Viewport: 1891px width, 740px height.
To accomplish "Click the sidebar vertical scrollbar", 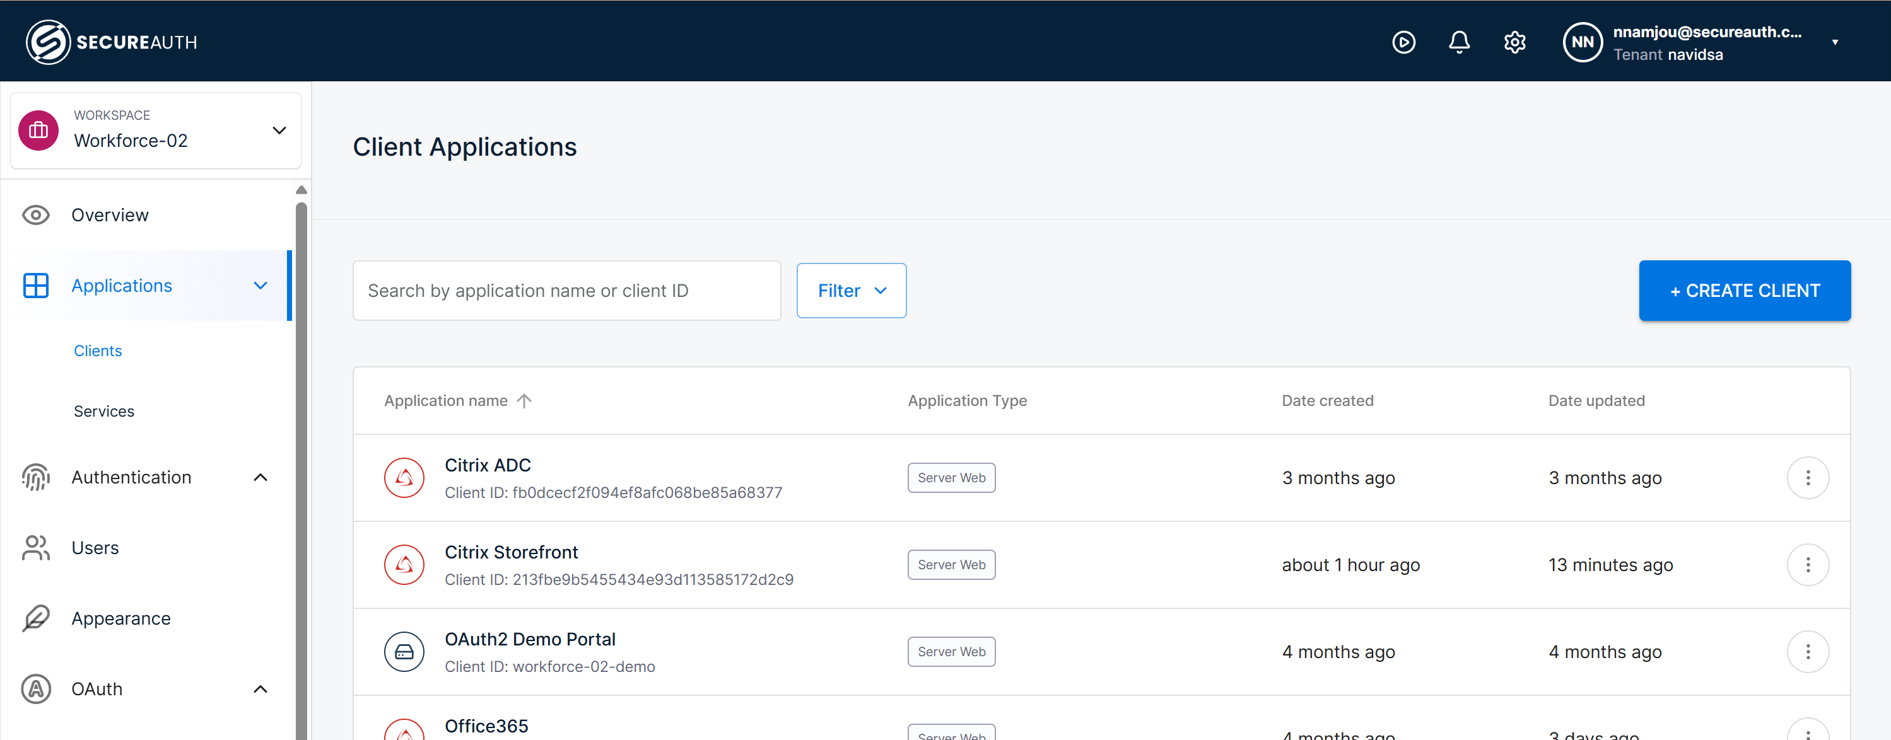I will pyautogui.click(x=301, y=470).
